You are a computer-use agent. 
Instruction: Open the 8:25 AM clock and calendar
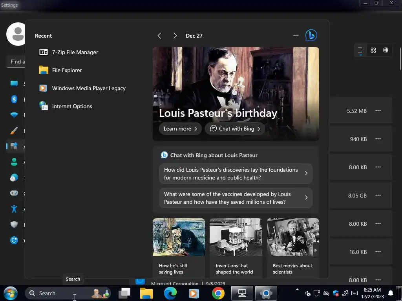(373, 293)
